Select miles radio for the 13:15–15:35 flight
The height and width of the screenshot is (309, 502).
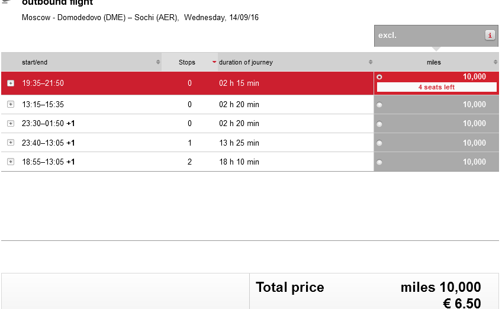[379, 105]
